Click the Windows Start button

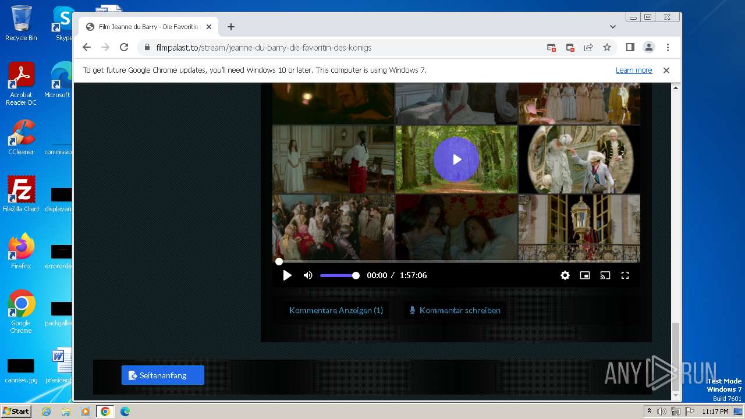tap(16, 411)
